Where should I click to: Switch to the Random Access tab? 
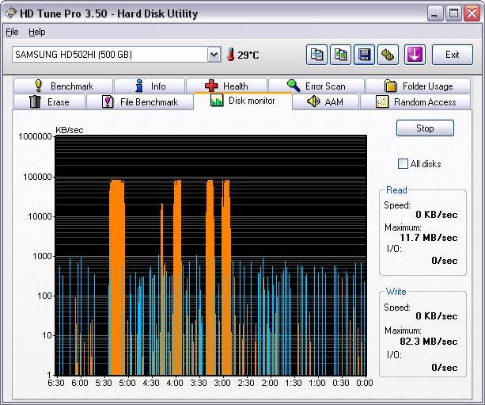[415, 102]
